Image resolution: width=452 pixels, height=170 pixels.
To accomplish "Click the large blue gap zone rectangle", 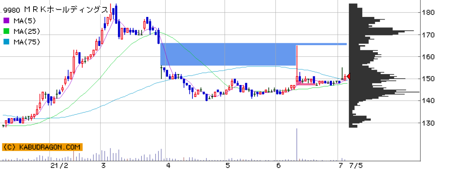I will pyautogui.click(x=228, y=54).
